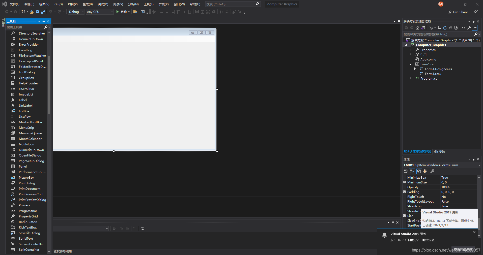Select the Panel control in the toolbox

point(23,167)
